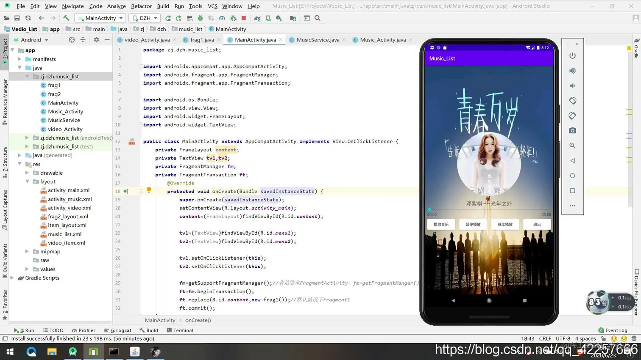Viewport: 641px width, 360px height.
Task: Click the intention lightbulb on line 18
Action: 149,191
